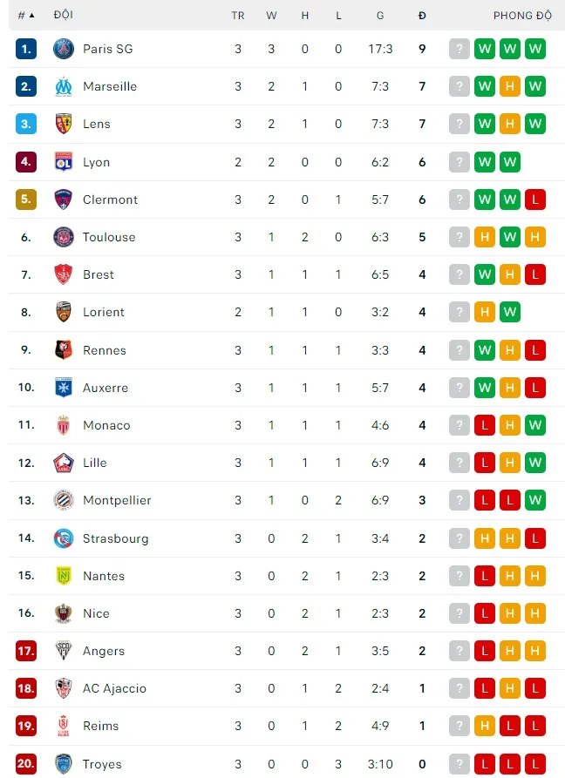Click the Marseille club logo
The height and width of the screenshot is (778, 565).
[64, 86]
